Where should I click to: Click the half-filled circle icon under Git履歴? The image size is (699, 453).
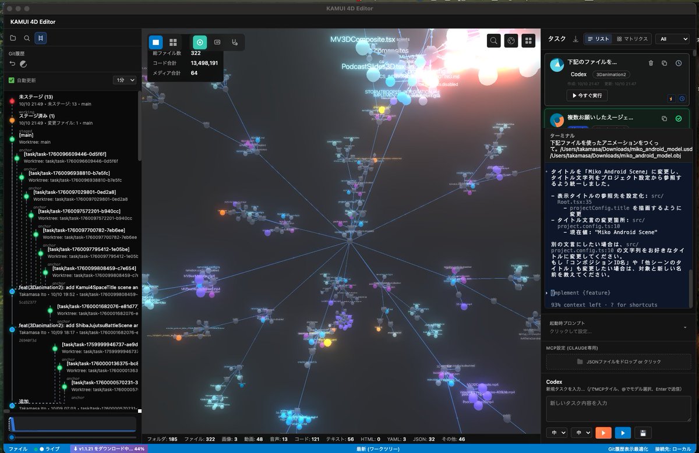tap(23, 63)
